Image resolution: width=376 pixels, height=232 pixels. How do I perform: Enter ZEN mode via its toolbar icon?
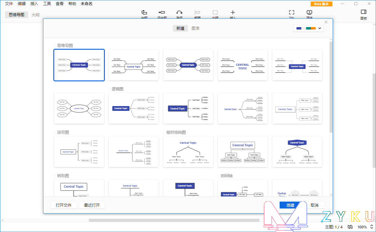(291, 12)
